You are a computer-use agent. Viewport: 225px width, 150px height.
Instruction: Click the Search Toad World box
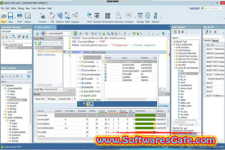pos(213,8)
